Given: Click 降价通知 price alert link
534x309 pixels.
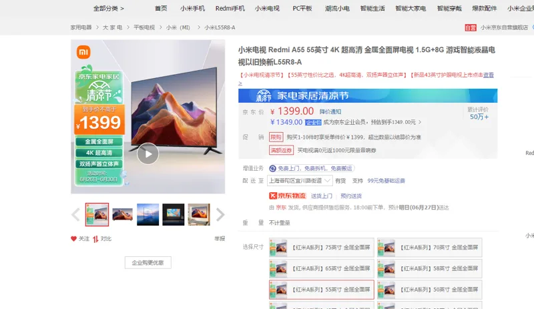Looking at the screenshot, I should (330, 111).
